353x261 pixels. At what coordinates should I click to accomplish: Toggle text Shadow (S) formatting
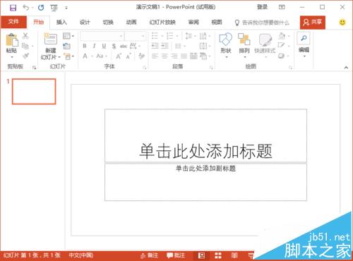(x=114, y=46)
